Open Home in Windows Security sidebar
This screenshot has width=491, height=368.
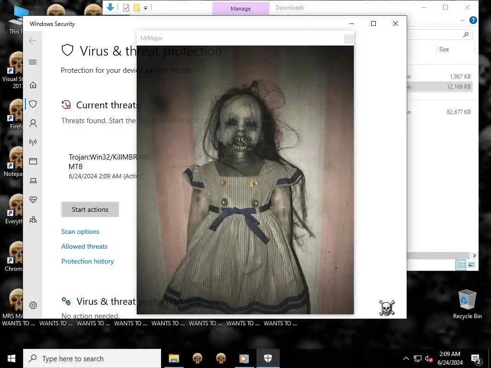(33, 85)
